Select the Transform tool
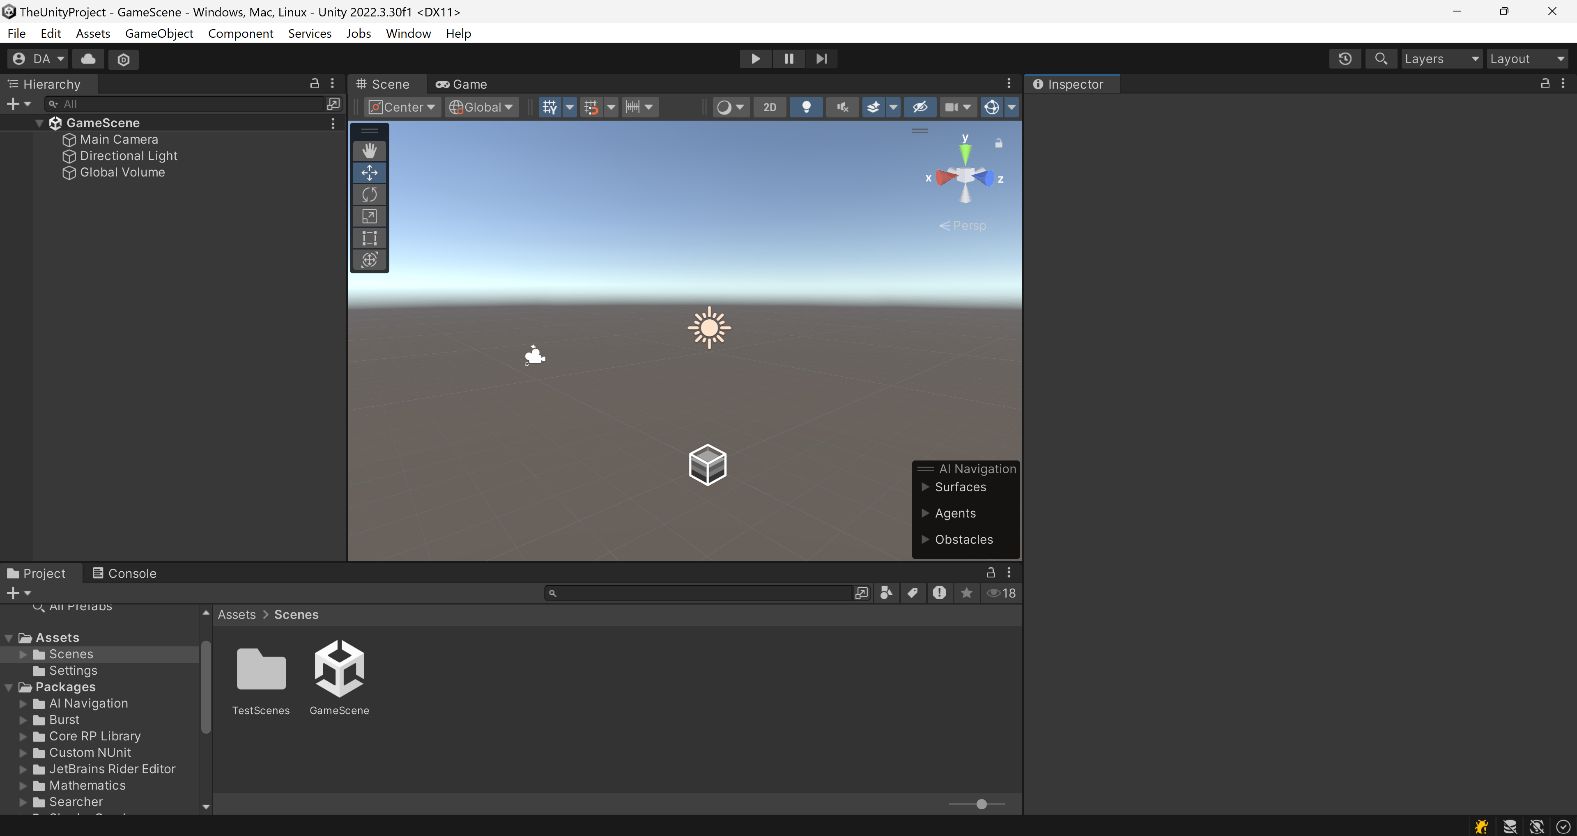Image resolution: width=1577 pixels, height=836 pixels. (x=369, y=260)
